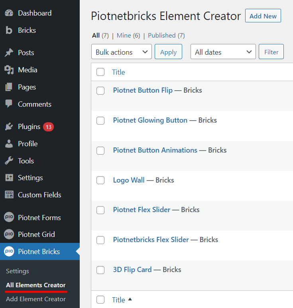Open the Bulk actions dropdown

pos(122,52)
